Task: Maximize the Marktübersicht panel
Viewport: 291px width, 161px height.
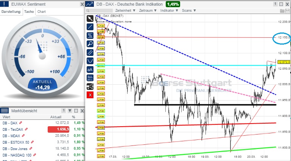Action: (x=76, y=111)
